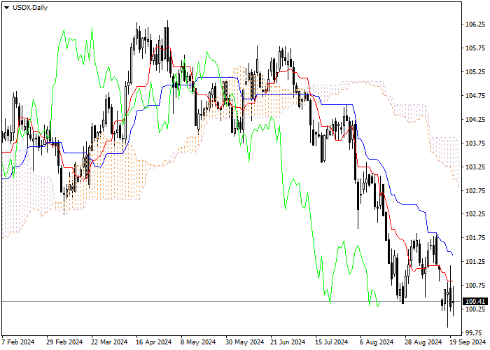490x350 pixels.
Task: Click the 6 Aug 2024 date label
Action: tap(377, 342)
